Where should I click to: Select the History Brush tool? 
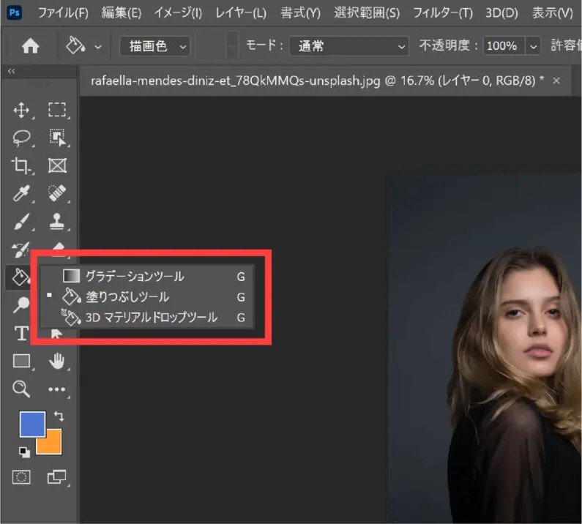[20, 249]
